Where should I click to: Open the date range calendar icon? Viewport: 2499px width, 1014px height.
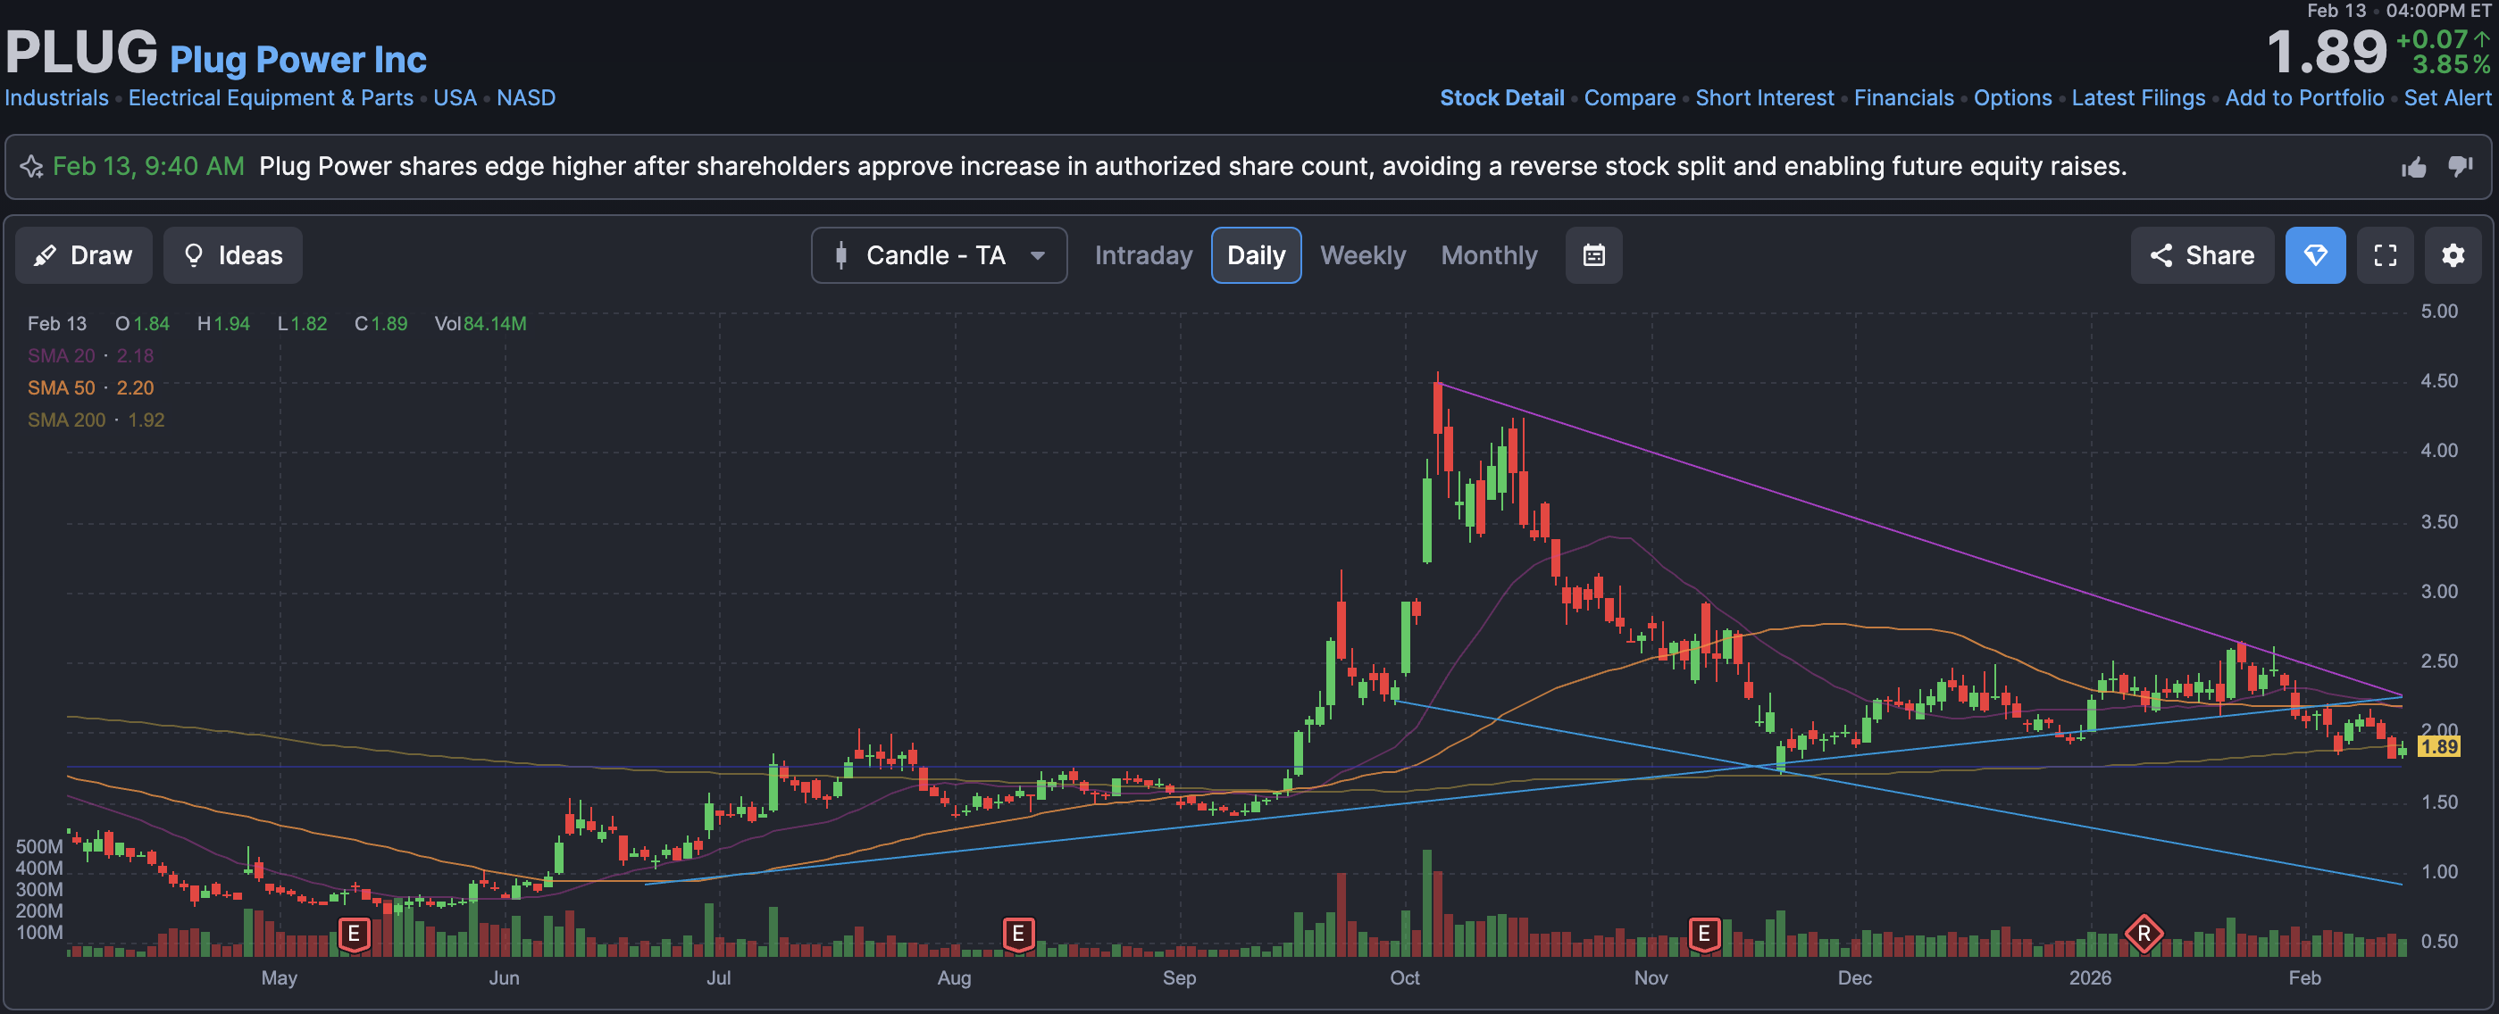coord(1593,256)
